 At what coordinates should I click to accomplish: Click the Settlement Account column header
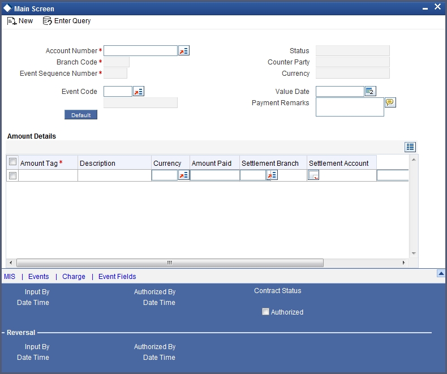point(342,163)
